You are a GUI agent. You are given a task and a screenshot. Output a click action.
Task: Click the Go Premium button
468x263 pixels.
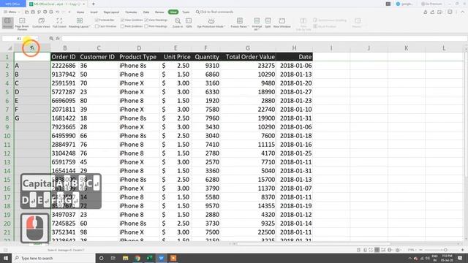point(431,4)
